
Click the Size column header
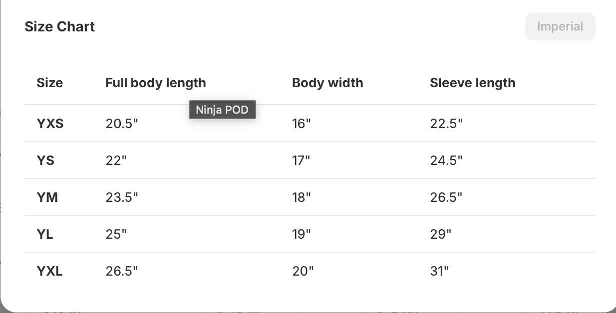coord(49,83)
